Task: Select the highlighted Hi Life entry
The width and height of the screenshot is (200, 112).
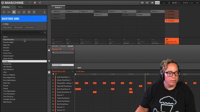Action: coord(24,61)
